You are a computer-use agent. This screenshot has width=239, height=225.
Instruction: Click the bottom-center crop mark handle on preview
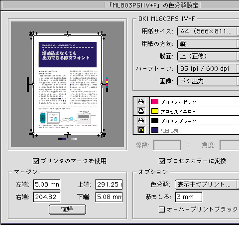(x=68, y=133)
